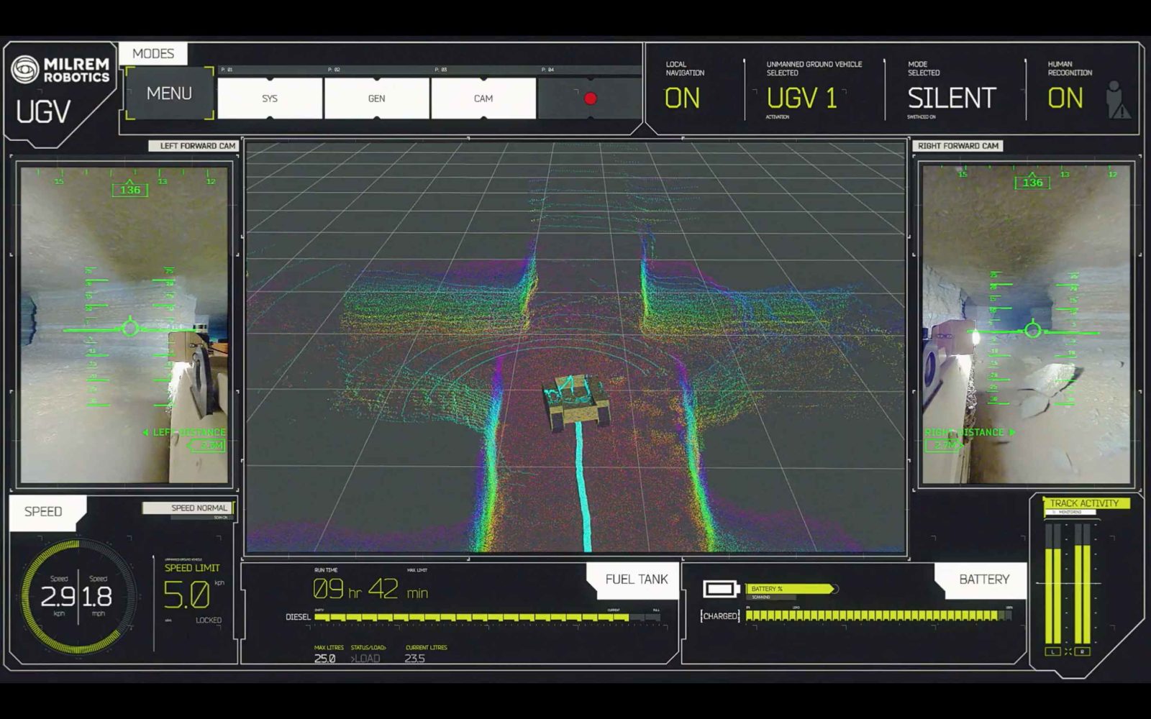Click the human recognition warning figure icon
Viewport: 1151px width, 719px height.
pos(1118,99)
